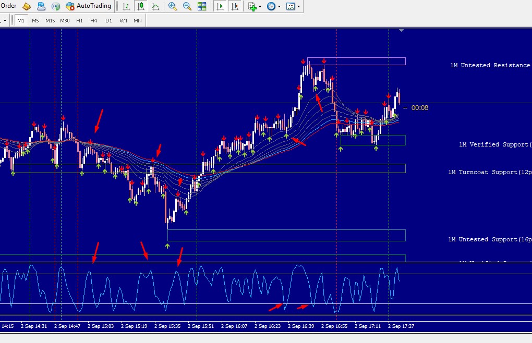Open the indicators list dropdown arrow
This screenshot has height=343, width=532.
click(260, 6)
